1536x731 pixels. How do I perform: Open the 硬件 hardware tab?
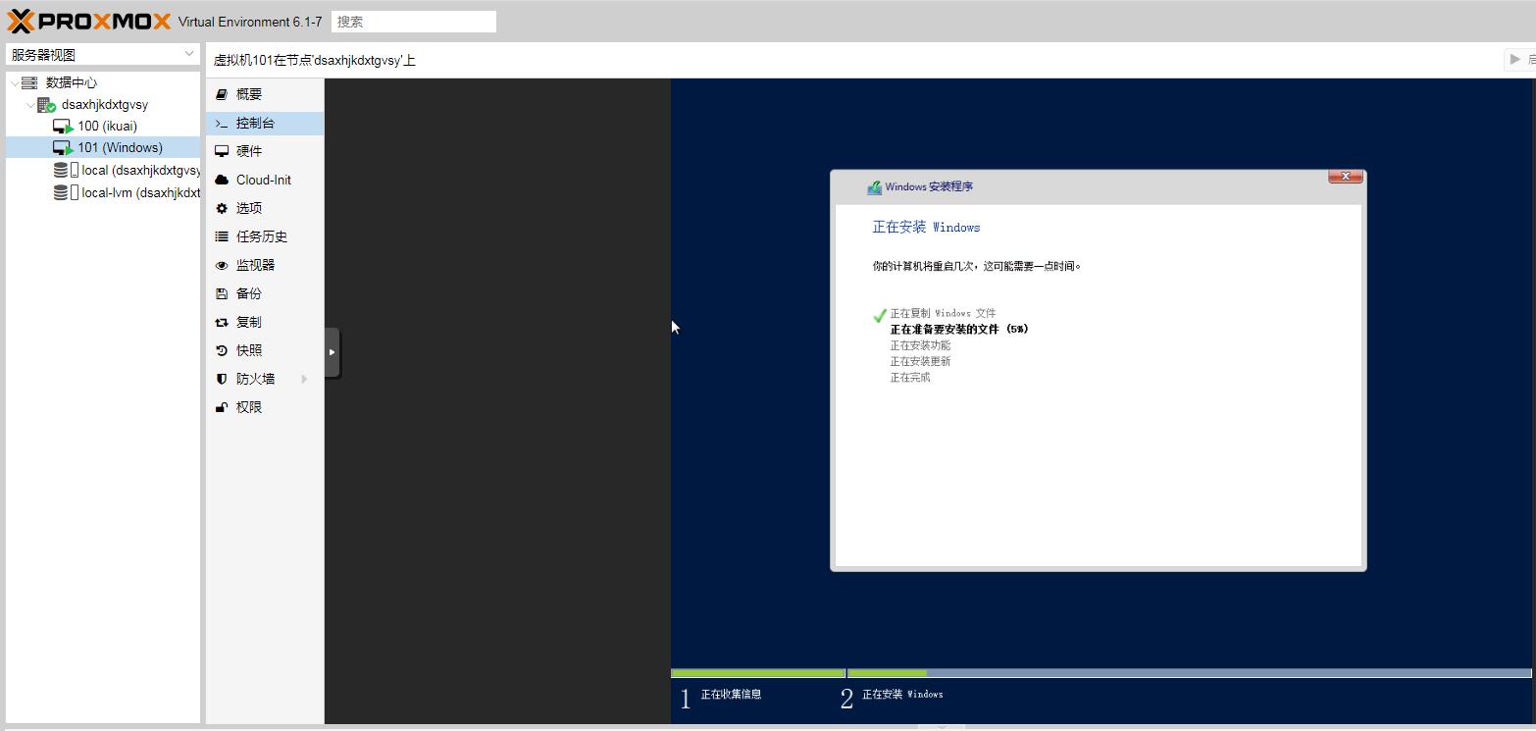coord(265,151)
